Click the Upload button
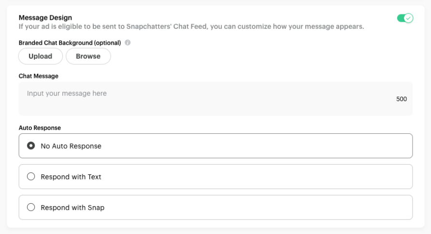The height and width of the screenshot is (234, 431). point(41,56)
